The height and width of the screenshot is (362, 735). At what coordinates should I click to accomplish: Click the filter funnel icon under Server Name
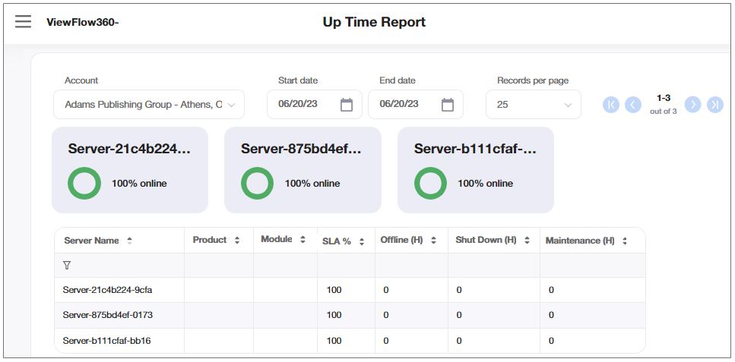67,265
